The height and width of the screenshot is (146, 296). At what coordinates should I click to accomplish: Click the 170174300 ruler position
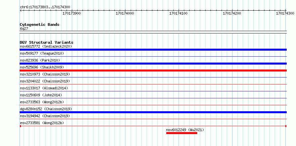[285, 13]
